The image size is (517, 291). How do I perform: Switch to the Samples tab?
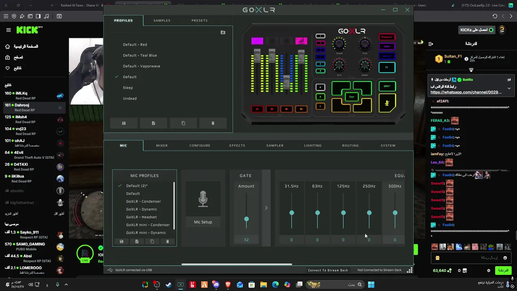[162, 20]
